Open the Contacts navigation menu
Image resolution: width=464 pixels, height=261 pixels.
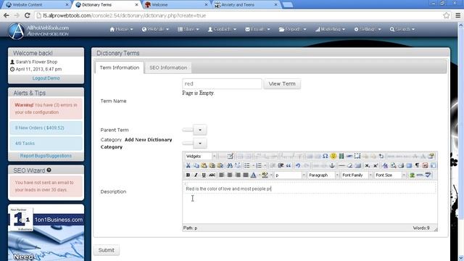222,29
